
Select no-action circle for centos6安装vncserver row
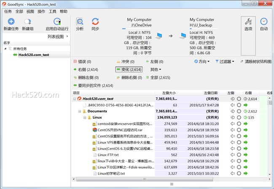pos(239,124)
